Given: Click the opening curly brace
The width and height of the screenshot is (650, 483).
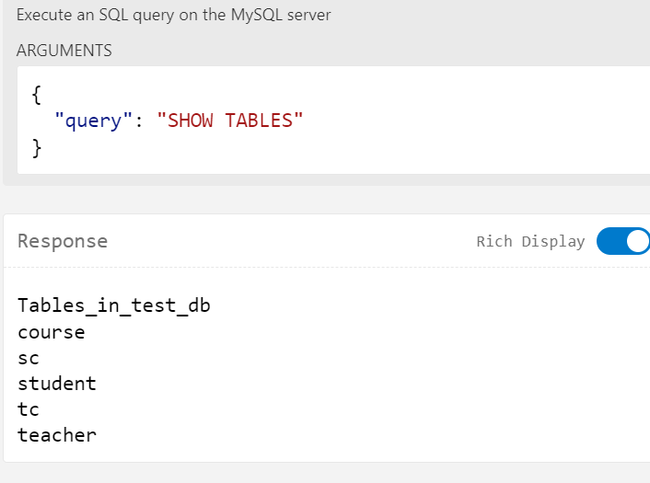Looking at the screenshot, I should (37, 96).
